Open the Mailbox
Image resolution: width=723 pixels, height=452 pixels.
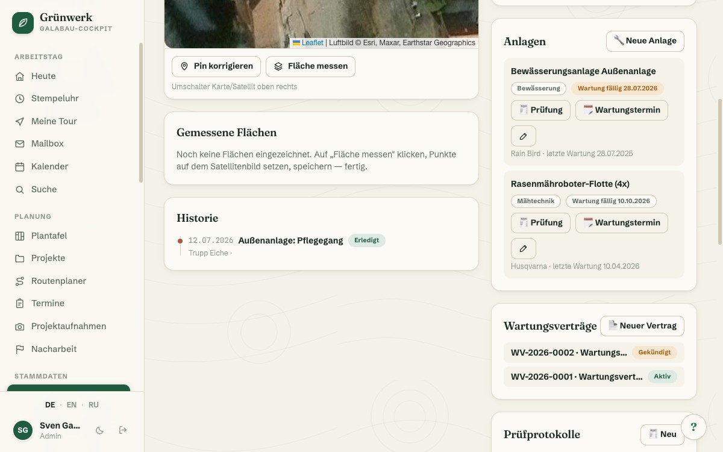(72, 143)
